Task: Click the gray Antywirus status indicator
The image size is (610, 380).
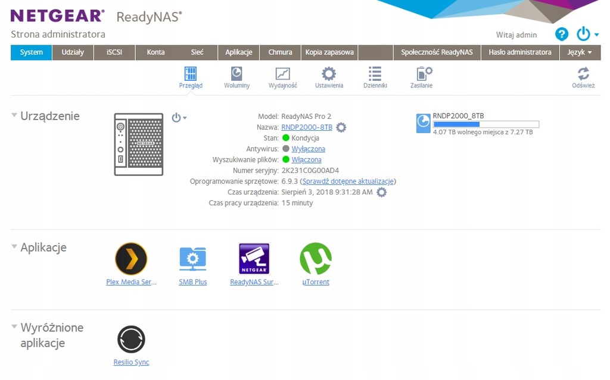Action: click(x=286, y=149)
